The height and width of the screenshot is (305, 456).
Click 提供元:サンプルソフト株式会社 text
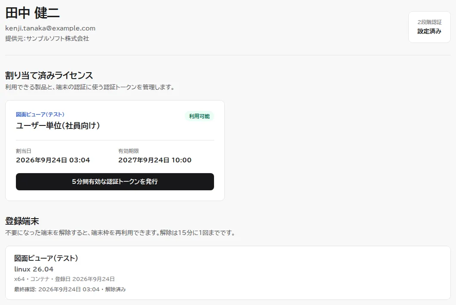[x=47, y=39]
